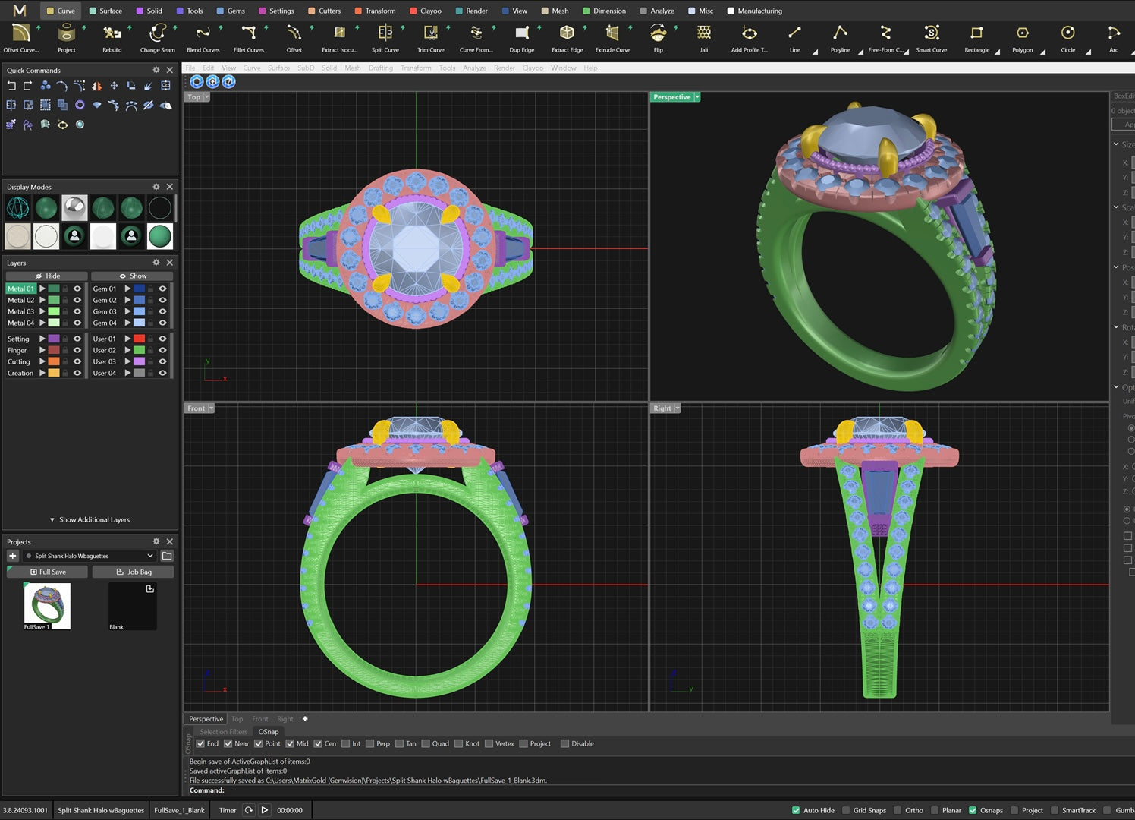Screen dimensions: 1135x820
Task: Activate the Extrude Curve tool
Action: 612,33
